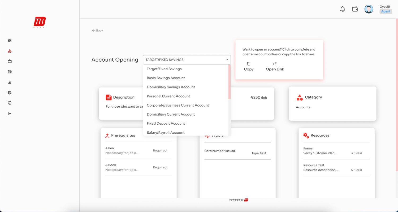
Task: Open the TARGET/FIXED SAVINGS account type dropdown
Action: [187, 60]
